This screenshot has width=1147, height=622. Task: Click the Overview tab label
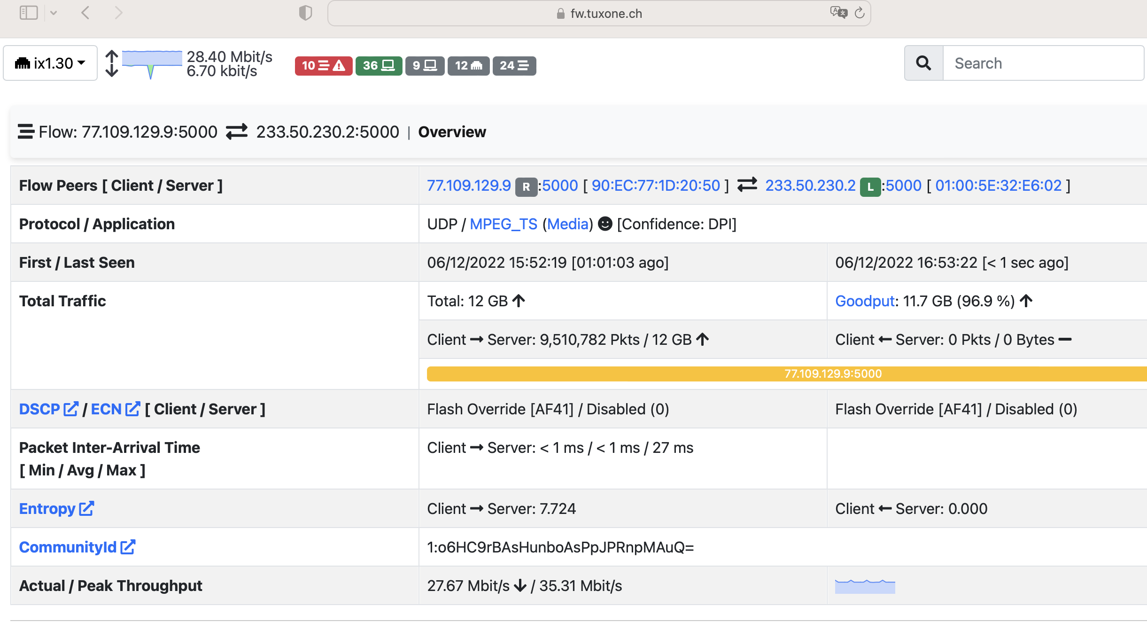point(452,132)
